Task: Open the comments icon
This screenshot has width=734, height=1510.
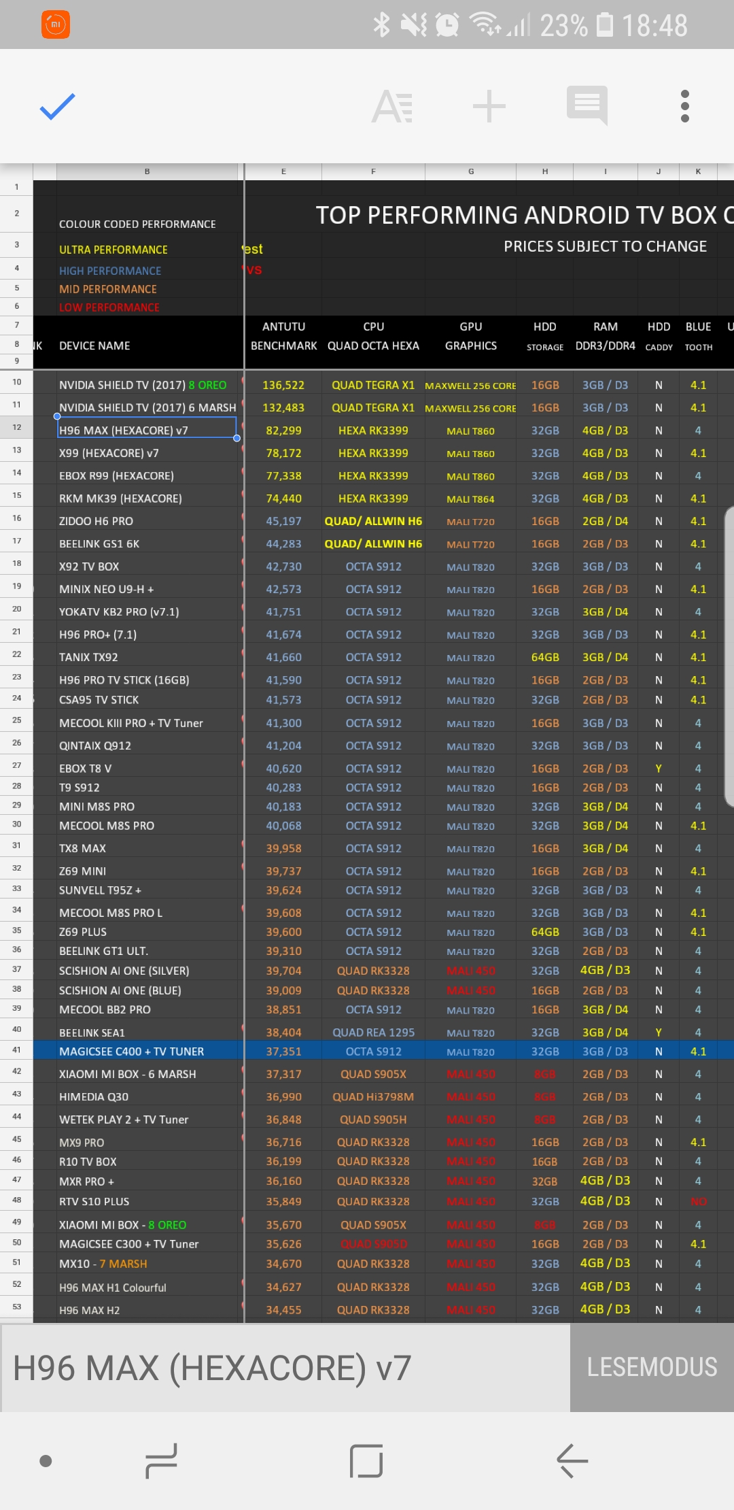Action: click(x=587, y=105)
